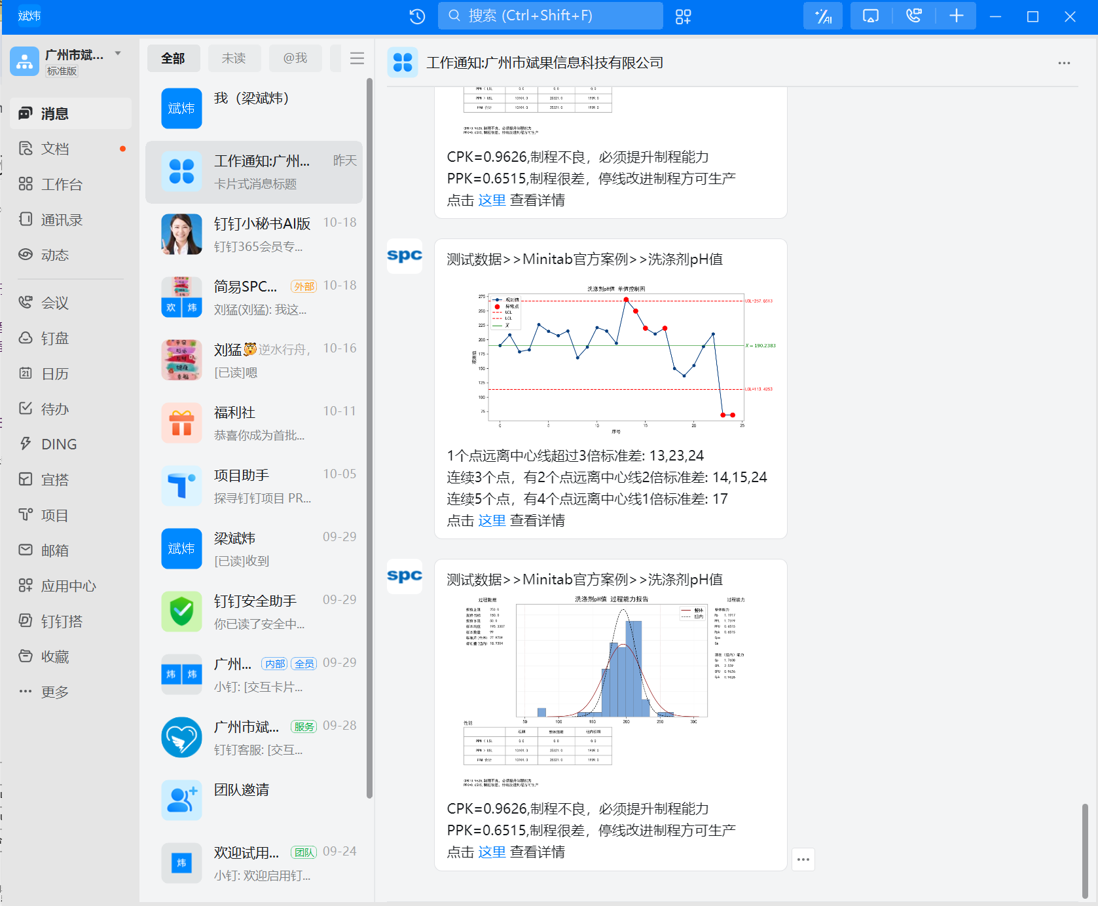Open DING in the sidebar
The image size is (1098, 906).
click(x=71, y=444)
